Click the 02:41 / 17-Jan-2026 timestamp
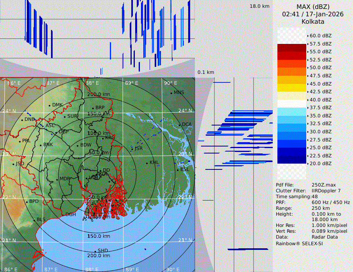353x272 pixels. pyautogui.click(x=313, y=14)
